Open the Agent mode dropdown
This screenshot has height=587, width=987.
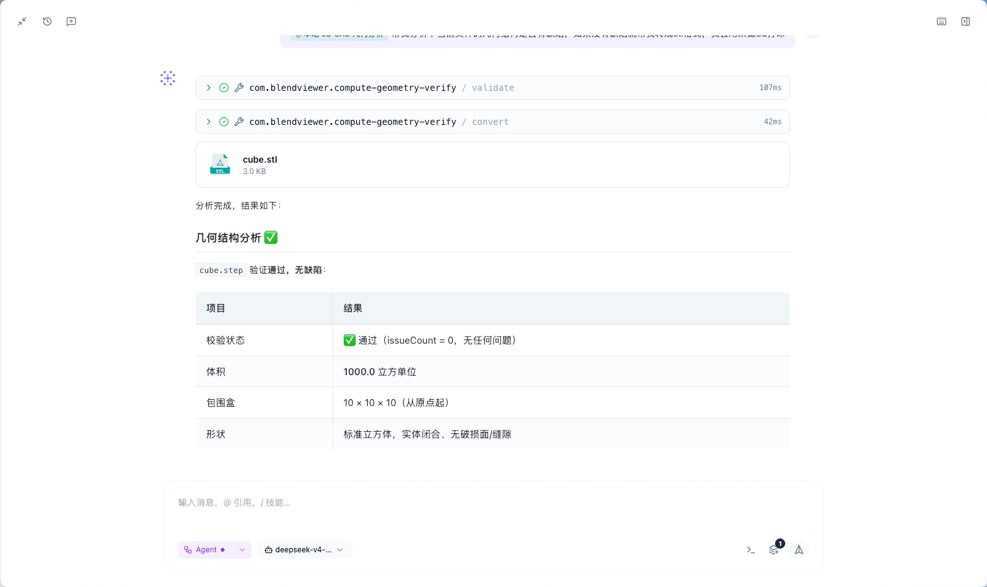[x=215, y=550]
